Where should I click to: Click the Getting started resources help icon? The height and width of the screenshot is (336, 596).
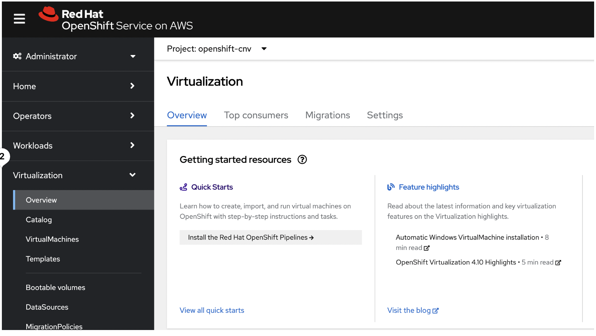click(x=302, y=160)
